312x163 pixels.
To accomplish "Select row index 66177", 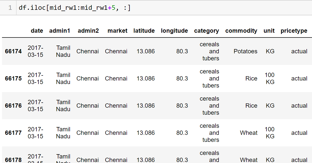I will coord(13,133).
